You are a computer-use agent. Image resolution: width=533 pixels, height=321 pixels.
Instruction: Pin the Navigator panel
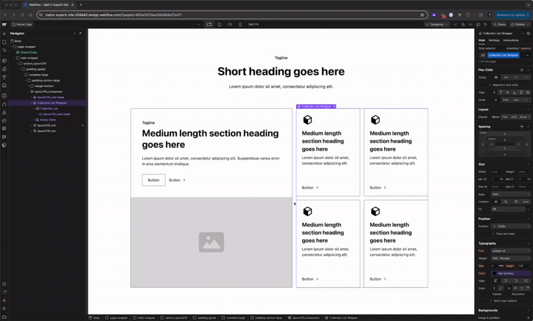80,33
